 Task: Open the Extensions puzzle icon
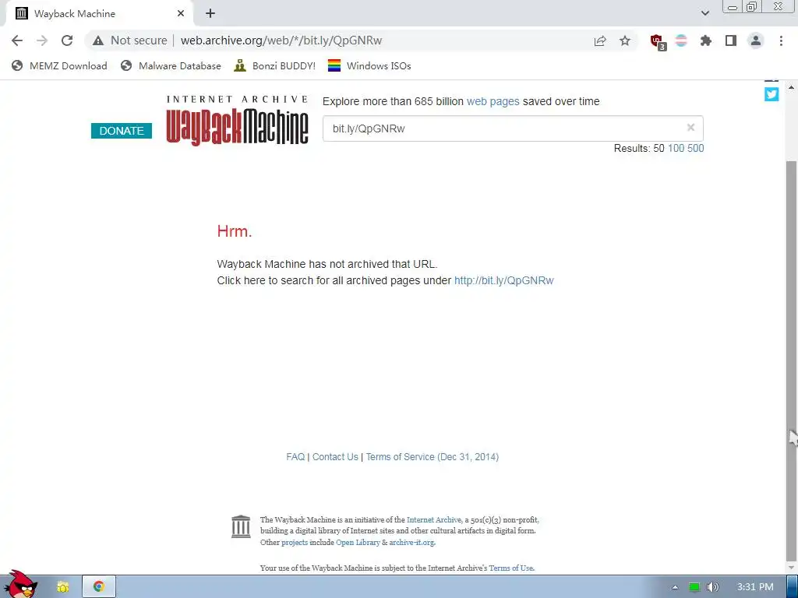(x=705, y=40)
